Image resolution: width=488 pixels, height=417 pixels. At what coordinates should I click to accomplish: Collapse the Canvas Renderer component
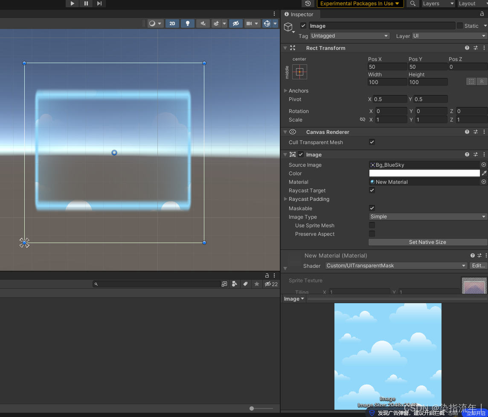[x=285, y=132]
